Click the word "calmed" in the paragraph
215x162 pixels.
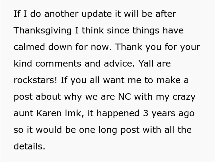[29, 47]
